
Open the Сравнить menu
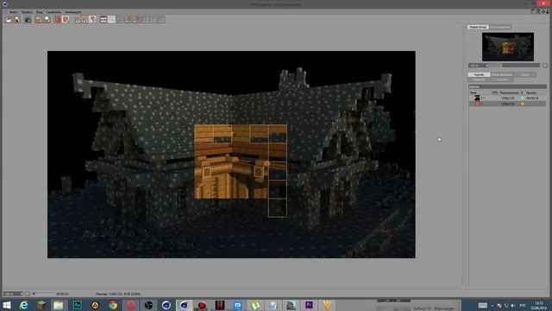click(53, 12)
